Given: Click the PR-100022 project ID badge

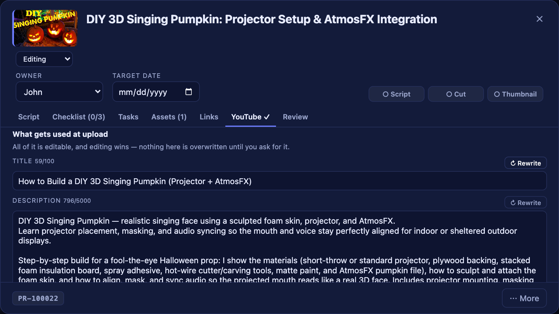Looking at the screenshot, I should (38, 298).
